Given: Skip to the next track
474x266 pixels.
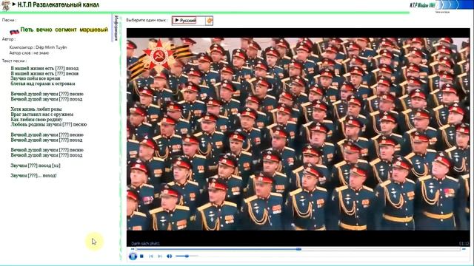Looking at the screenshot, I should click(160, 256).
